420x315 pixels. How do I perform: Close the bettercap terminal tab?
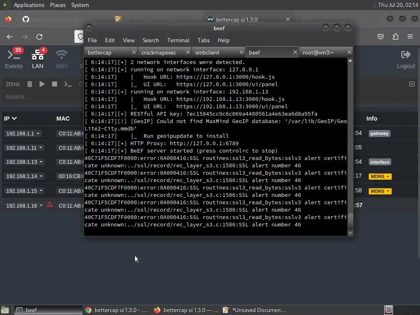pyautogui.click(x=134, y=52)
